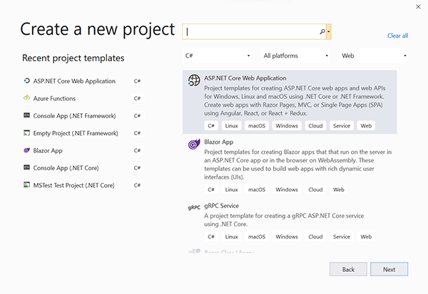
Task: Open the search history dropdown arrow
Action: pos(329,31)
